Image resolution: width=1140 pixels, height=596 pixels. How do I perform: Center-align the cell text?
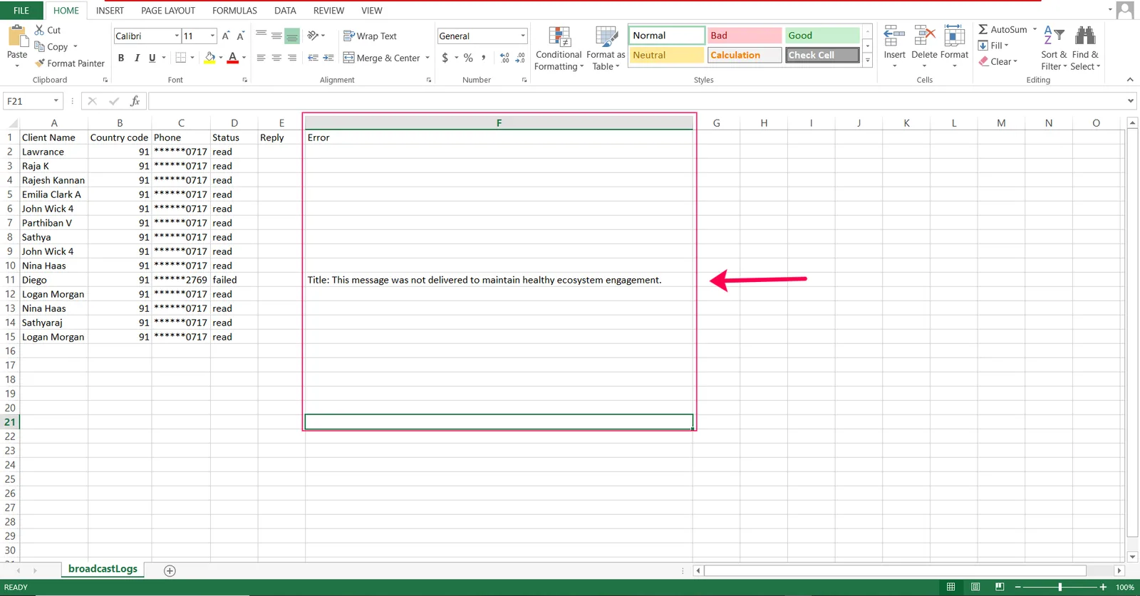[x=276, y=58]
